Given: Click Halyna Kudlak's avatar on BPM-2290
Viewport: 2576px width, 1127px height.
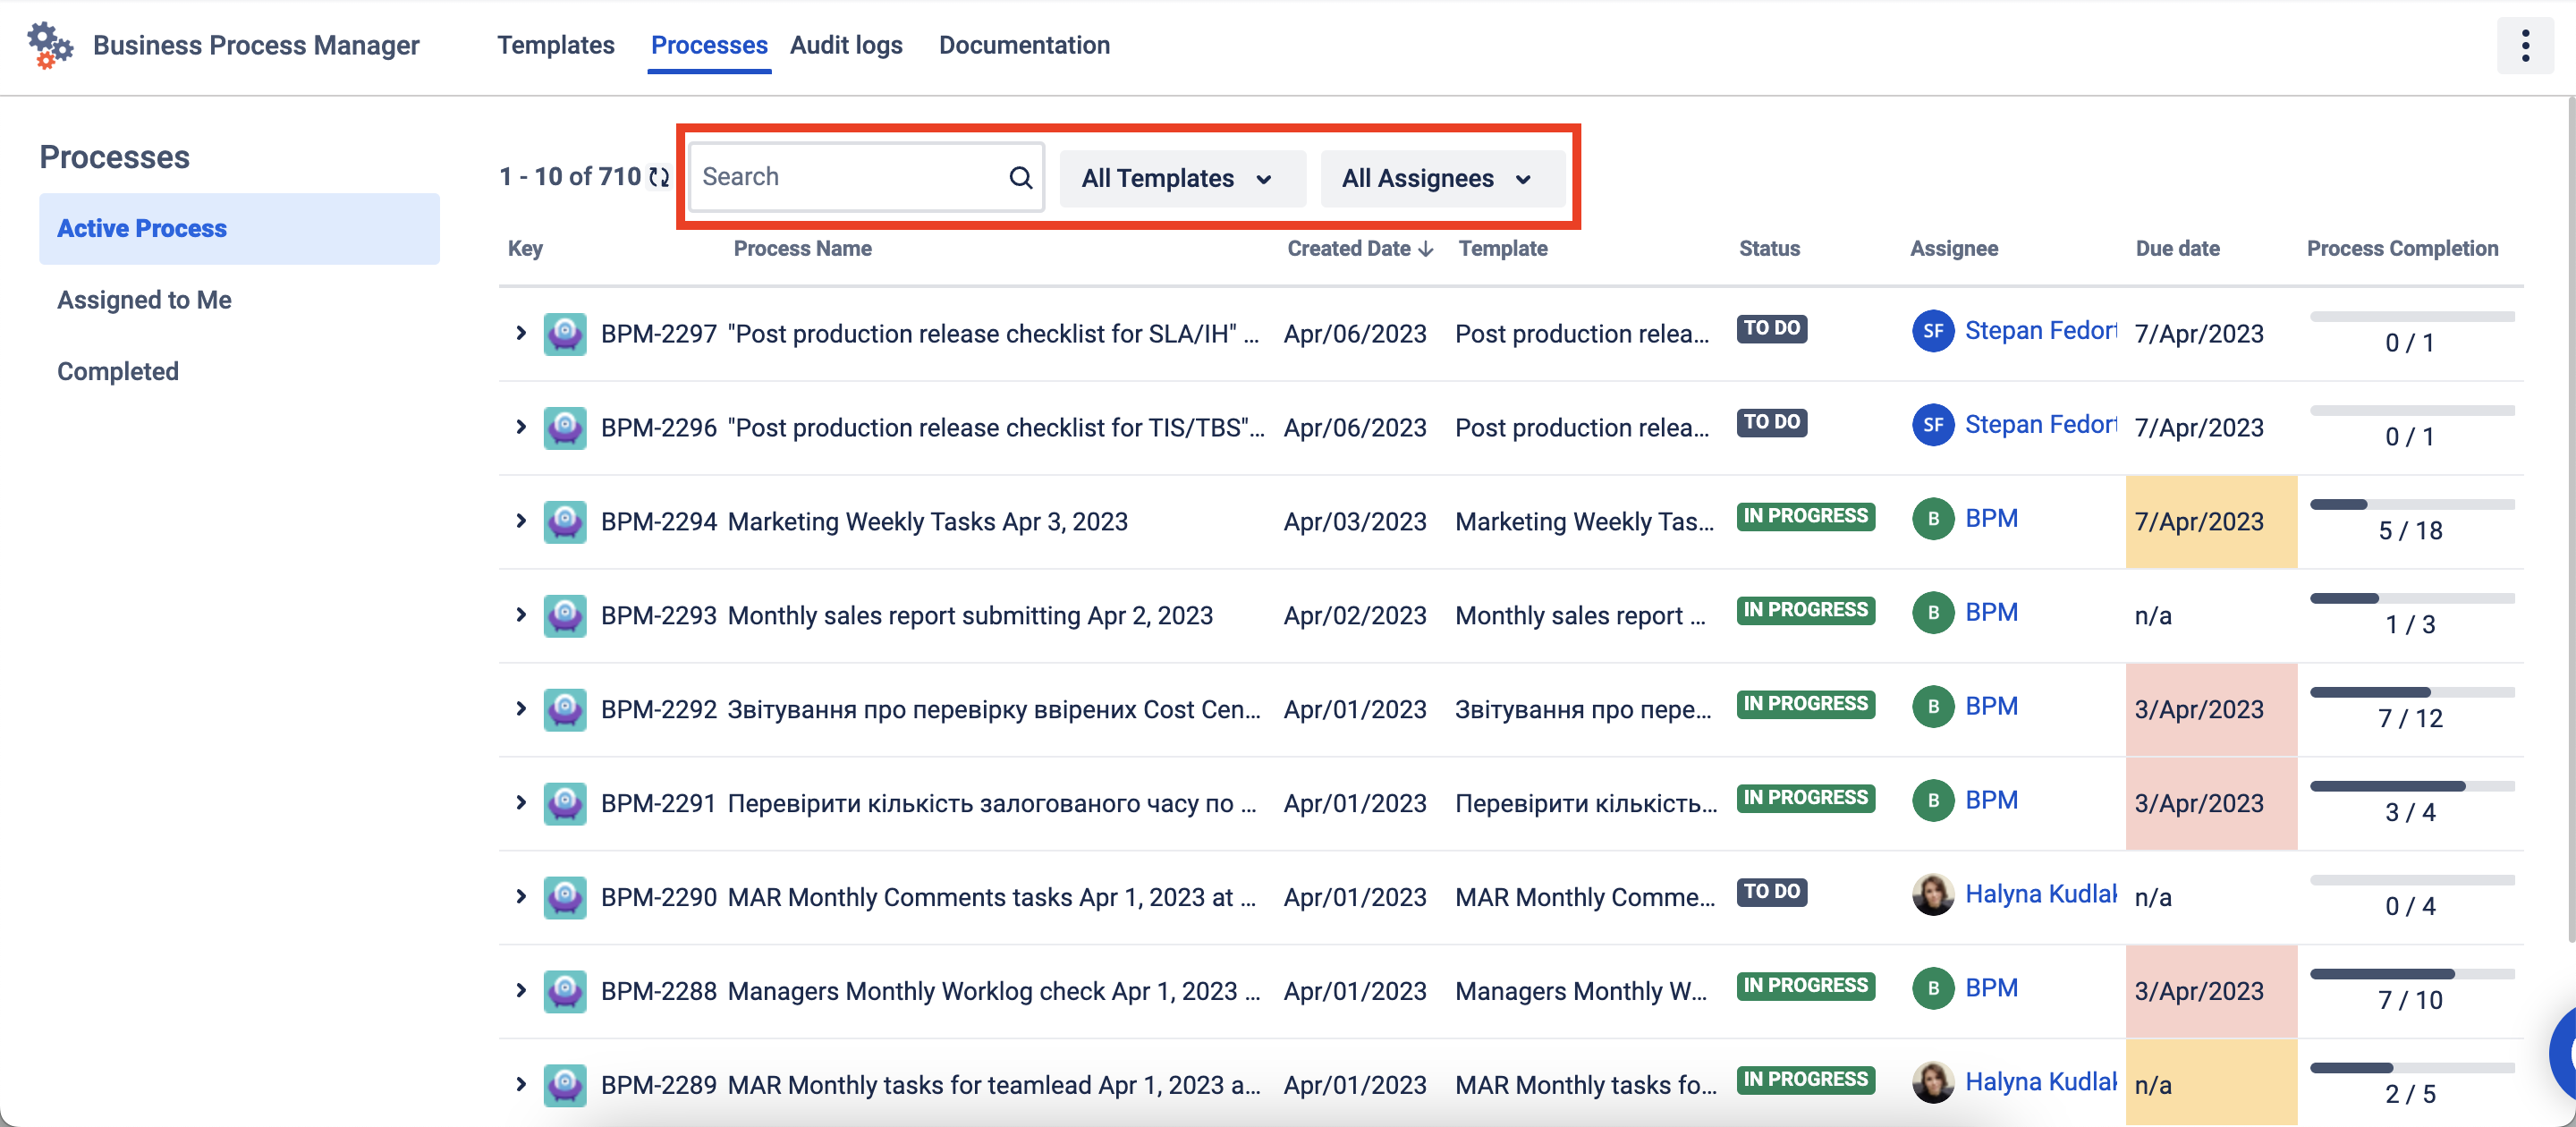Looking at the screenshot, I should tap(1932, 894).
